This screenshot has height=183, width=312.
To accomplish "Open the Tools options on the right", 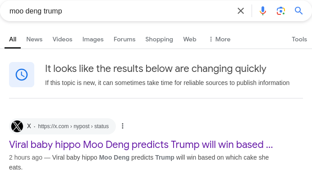I will [x=299, y=39].
